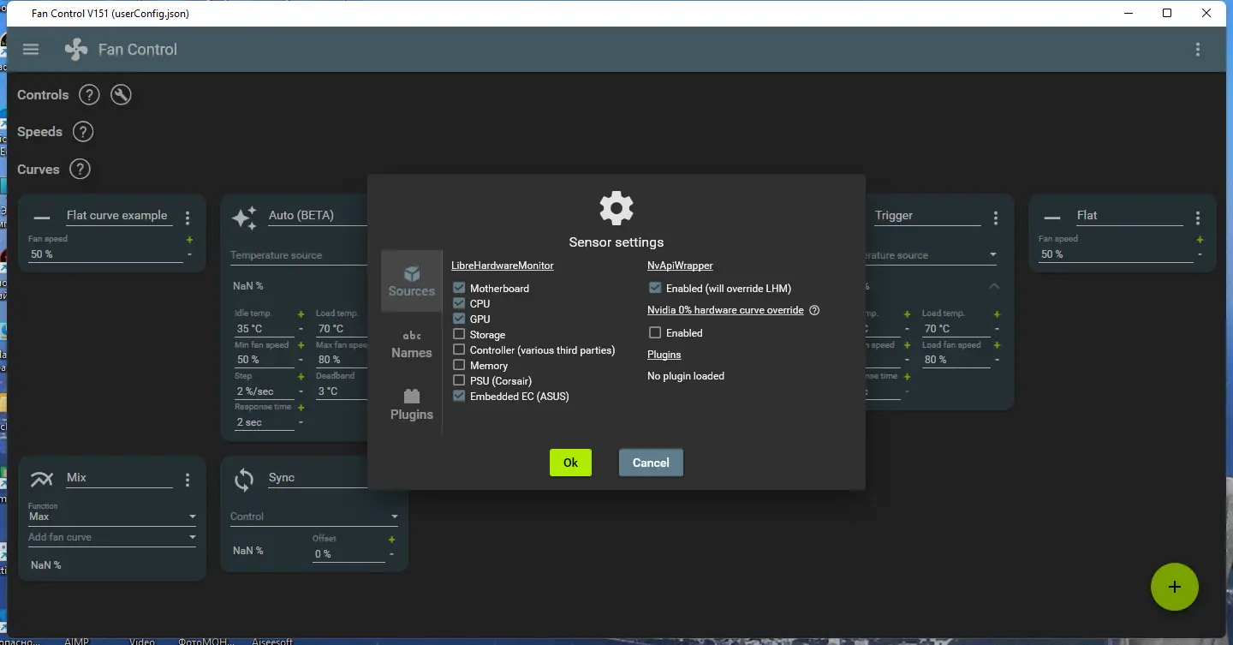Check Enabled under Nvidia 0% hardware curve override
The height and width of the screenshot is (645, 1233).
point(656,333)
